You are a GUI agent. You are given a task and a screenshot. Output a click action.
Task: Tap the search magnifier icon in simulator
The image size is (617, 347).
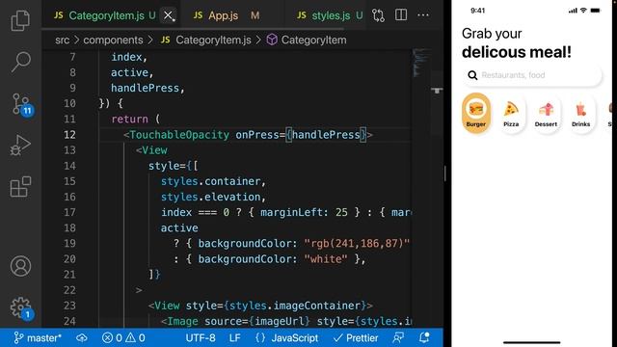[x=472, y=75]
